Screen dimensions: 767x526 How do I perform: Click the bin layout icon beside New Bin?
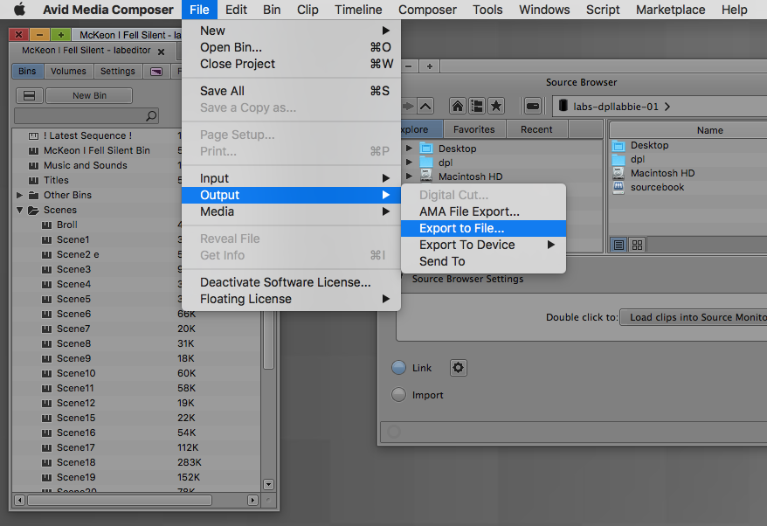[29, 96]
